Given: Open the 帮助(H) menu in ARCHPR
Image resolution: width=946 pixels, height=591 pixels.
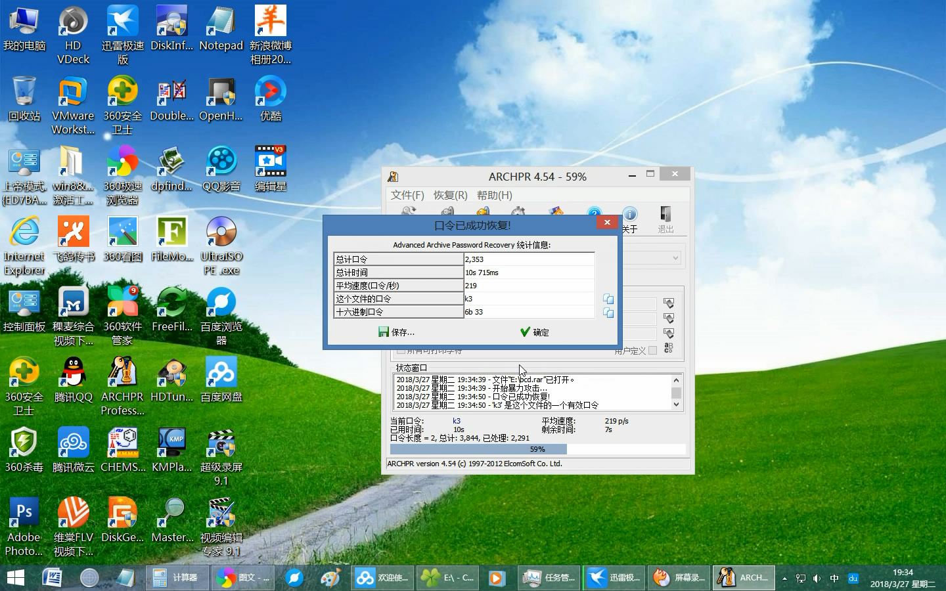Looking at the screenshot, I should pos(495,195).
